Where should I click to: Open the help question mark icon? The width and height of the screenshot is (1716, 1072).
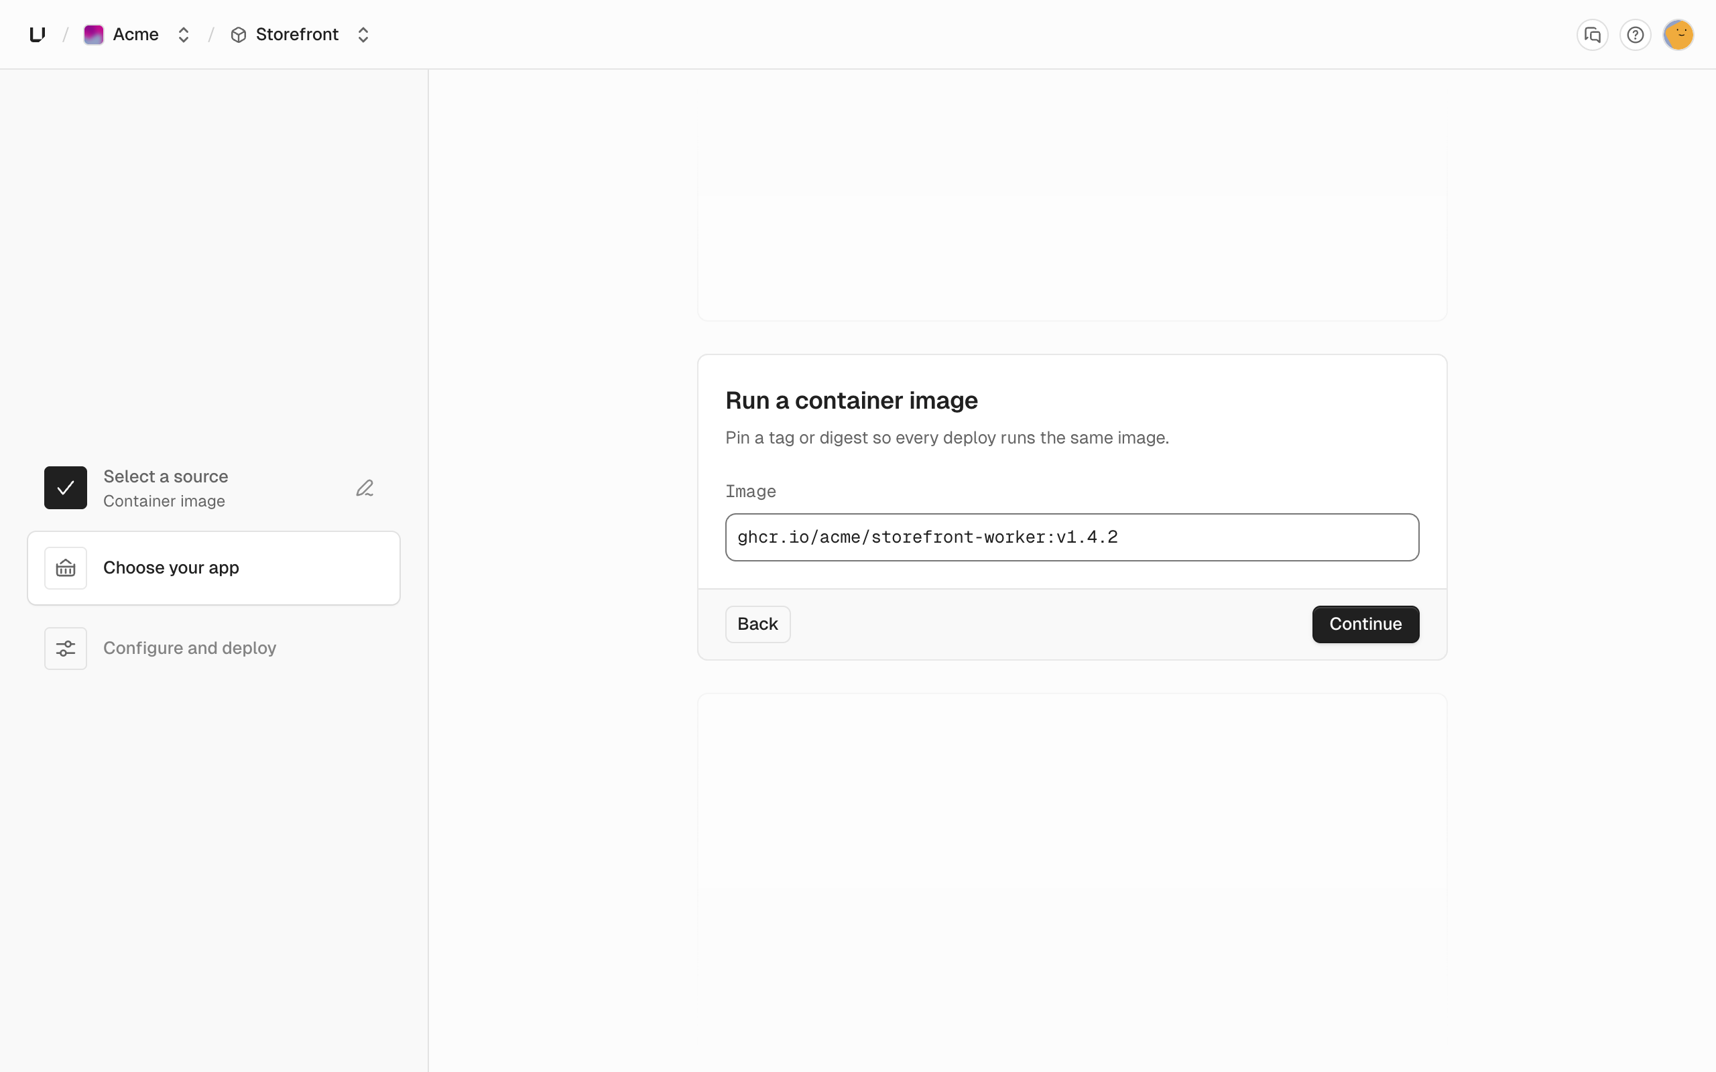click(x=1635, y=34)
